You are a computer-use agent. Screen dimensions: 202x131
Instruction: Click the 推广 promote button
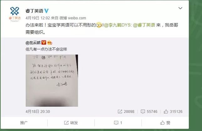(24, 123)
